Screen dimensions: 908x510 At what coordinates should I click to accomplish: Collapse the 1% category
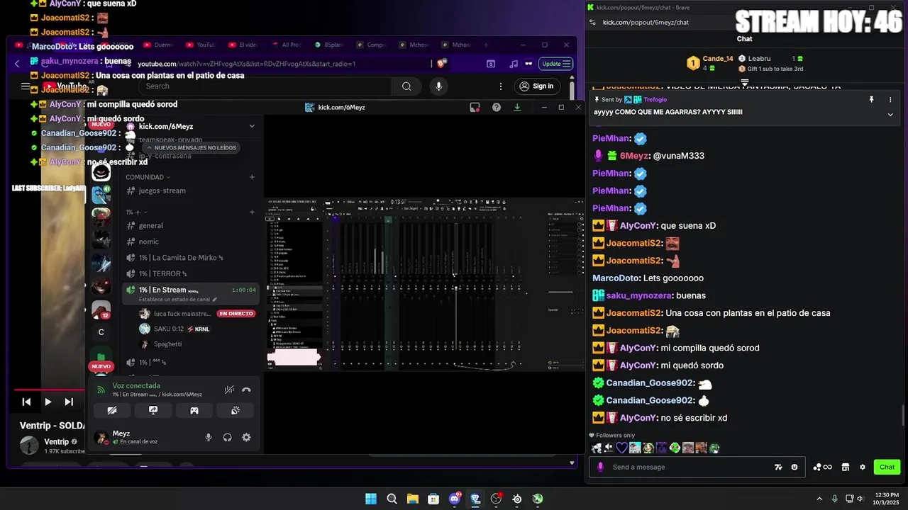click(136, 212)
